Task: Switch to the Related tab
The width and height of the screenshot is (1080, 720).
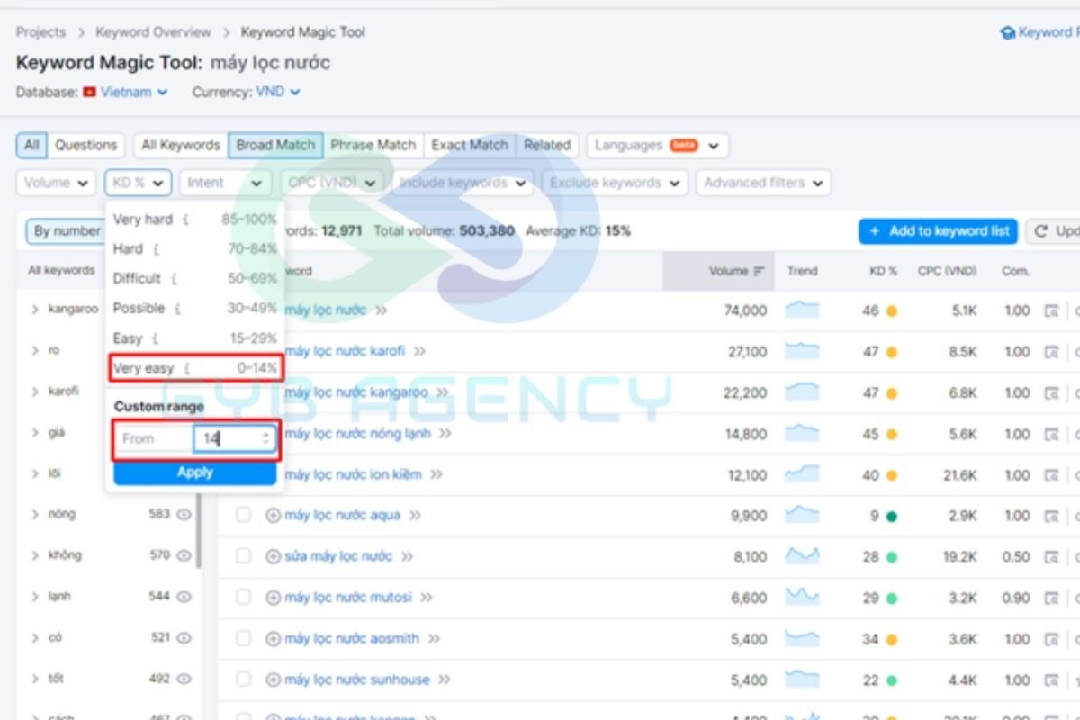Action: coord(547,145)
